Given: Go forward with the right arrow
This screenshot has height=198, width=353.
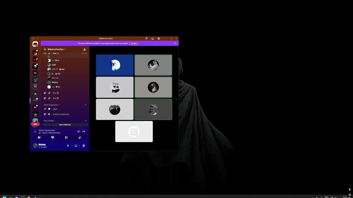Looking at the screenshot, I should coord(37,38).
